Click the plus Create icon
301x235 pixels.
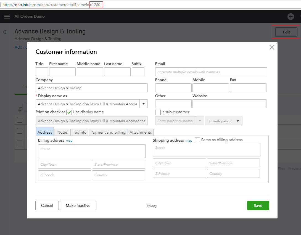click(x=291, y=17)
